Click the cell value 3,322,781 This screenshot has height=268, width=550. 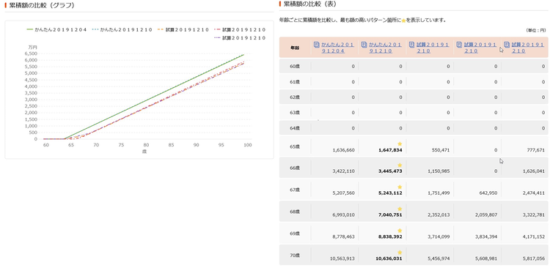(534, 215)
